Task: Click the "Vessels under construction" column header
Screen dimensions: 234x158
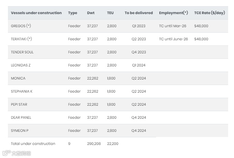Action: click(36, 13)
